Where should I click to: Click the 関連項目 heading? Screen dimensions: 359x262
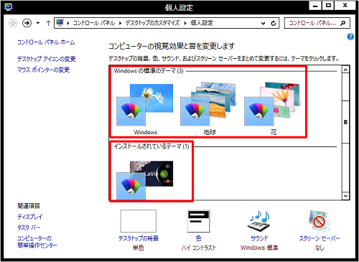pos(29,206)
